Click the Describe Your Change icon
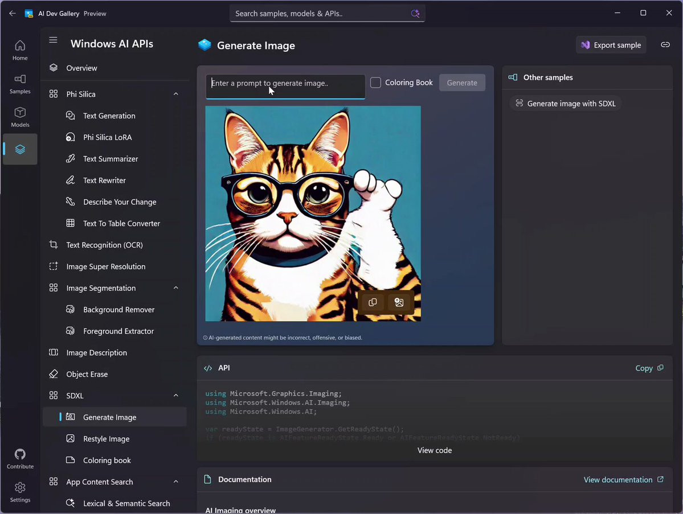 point(70,202)
